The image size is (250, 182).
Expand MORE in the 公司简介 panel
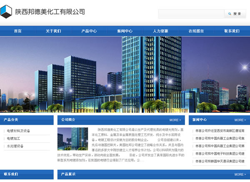click(x=175, y=120)
